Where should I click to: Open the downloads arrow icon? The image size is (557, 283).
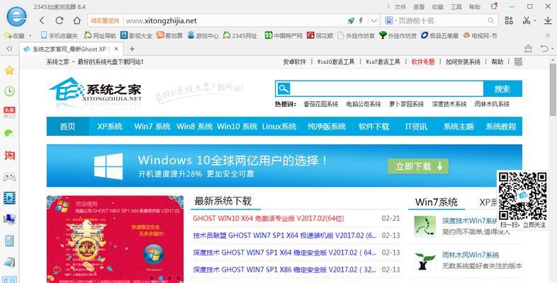tap(547, 21)
